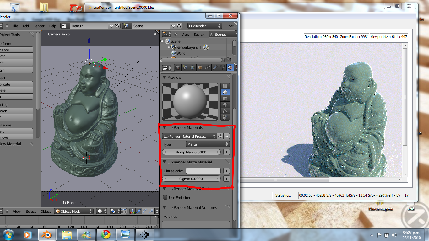Open the Object Mode dropdown
429x241 pixels.
click(74, 212)
